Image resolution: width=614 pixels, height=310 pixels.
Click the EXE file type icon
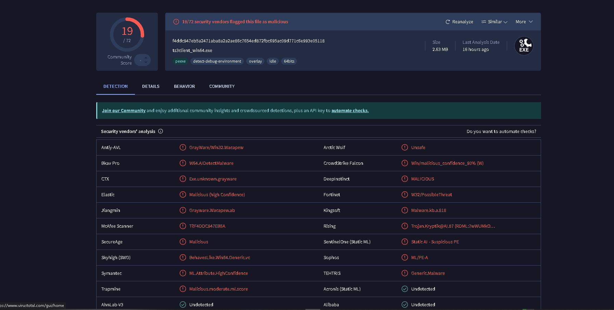tap(524, 46)
